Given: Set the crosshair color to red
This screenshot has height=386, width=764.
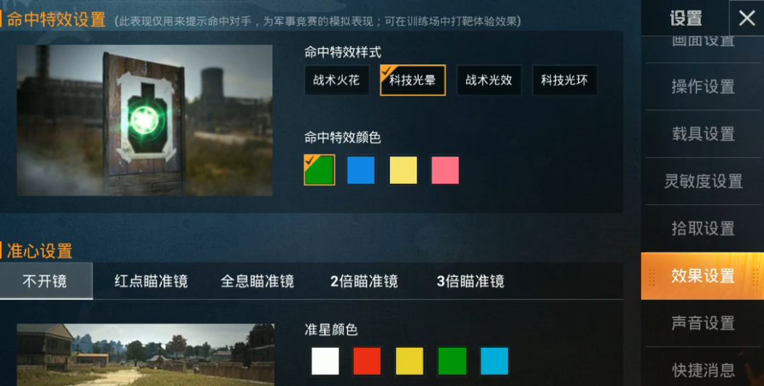Looking at the screenshot, I should 367,361.
